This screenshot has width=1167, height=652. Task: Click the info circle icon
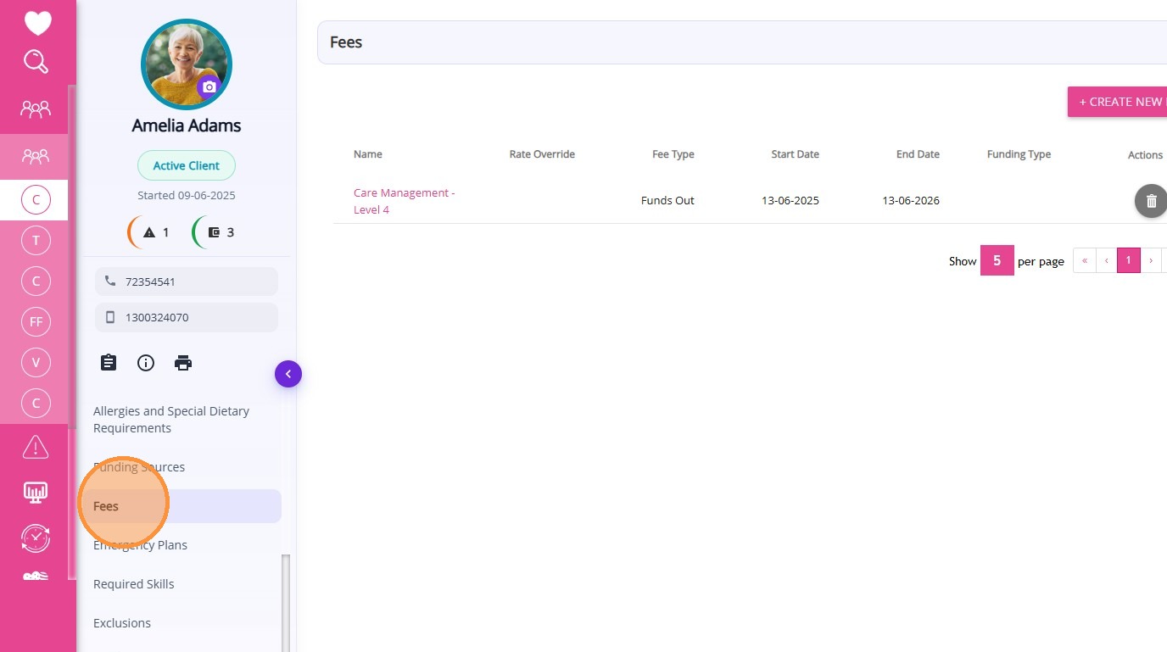(146, 363)
